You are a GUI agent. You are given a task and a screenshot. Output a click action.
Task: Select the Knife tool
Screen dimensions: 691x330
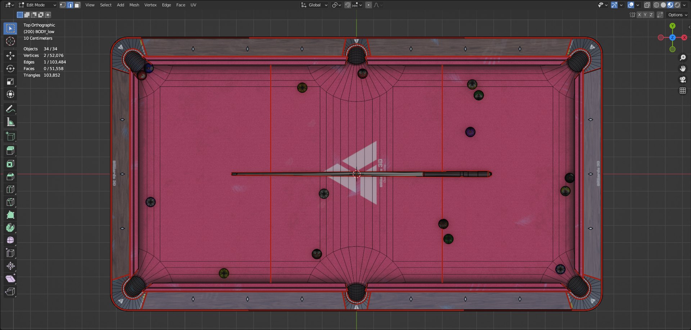(10, 202)
